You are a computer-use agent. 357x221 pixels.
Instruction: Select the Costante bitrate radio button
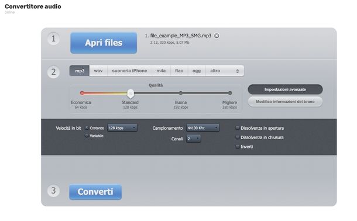87,128
